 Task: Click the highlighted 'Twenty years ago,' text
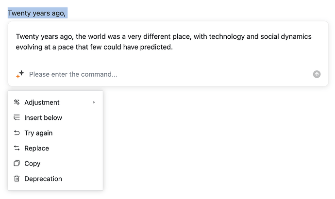[x=37, y=13]
